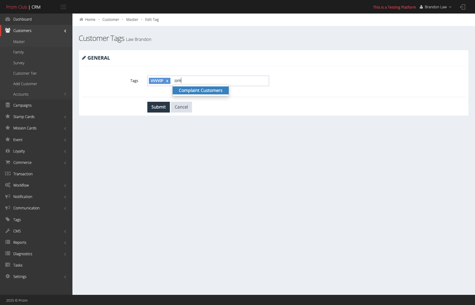Select Complaint Customers suggestion
Image resolution: width=475 pixels, height=305 pixels.
pos(201,90)
